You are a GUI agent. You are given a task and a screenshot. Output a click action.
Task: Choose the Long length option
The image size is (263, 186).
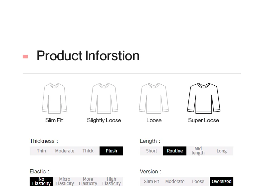point(222,151)
